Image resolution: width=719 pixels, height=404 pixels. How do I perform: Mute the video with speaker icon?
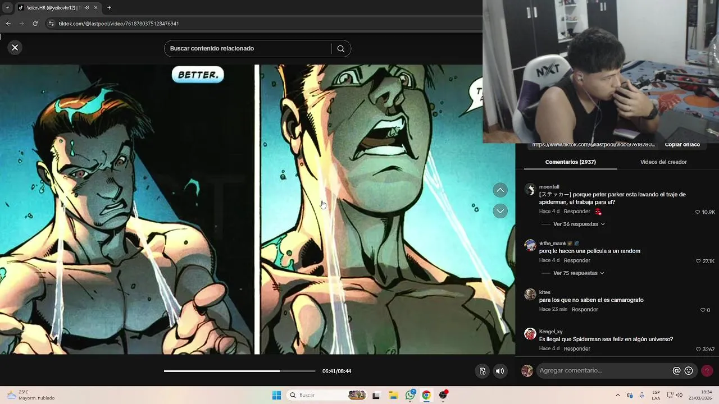click(500, 371)
